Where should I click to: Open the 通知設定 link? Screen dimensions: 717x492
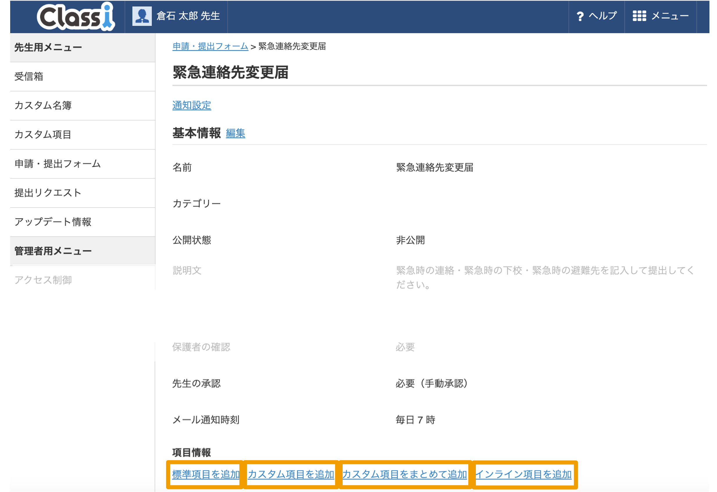coord(192,105)
